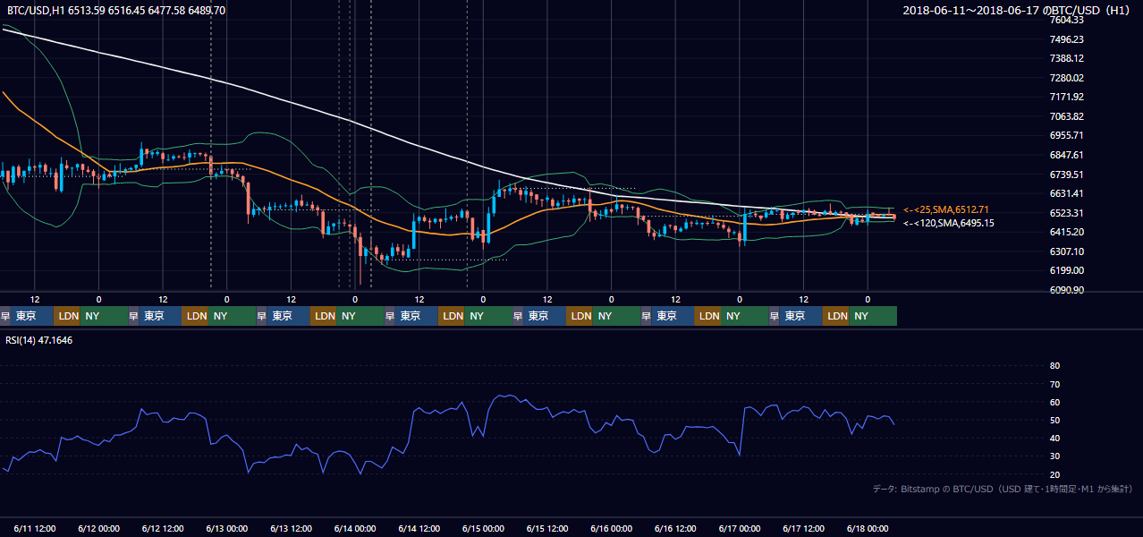Pick the 7063.82 price axis value
The height and width of the screenshot is (537, 1143).
pyautogui.click(x=1067, y=116)
